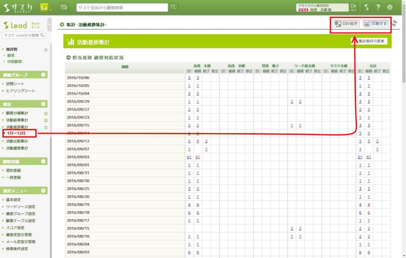Click 集計条件の変更 button
Screen dimensions: 406x258
(x=369, y=41)
